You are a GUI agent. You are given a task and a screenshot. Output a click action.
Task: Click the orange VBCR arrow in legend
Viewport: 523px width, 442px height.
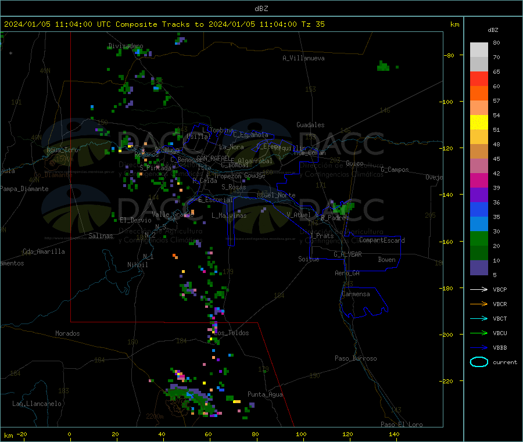click(x=479, y=304)
